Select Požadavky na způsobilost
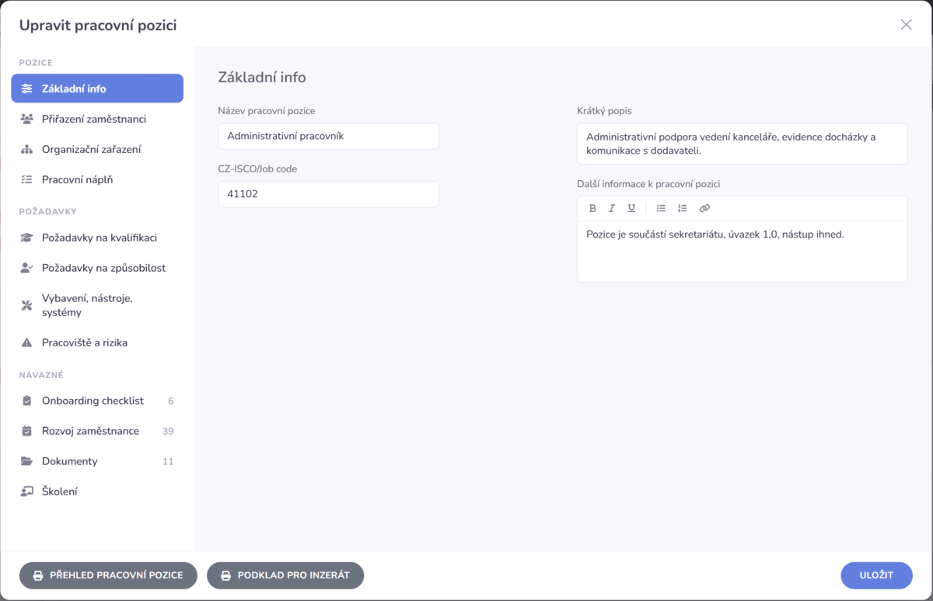 [97, 268]
